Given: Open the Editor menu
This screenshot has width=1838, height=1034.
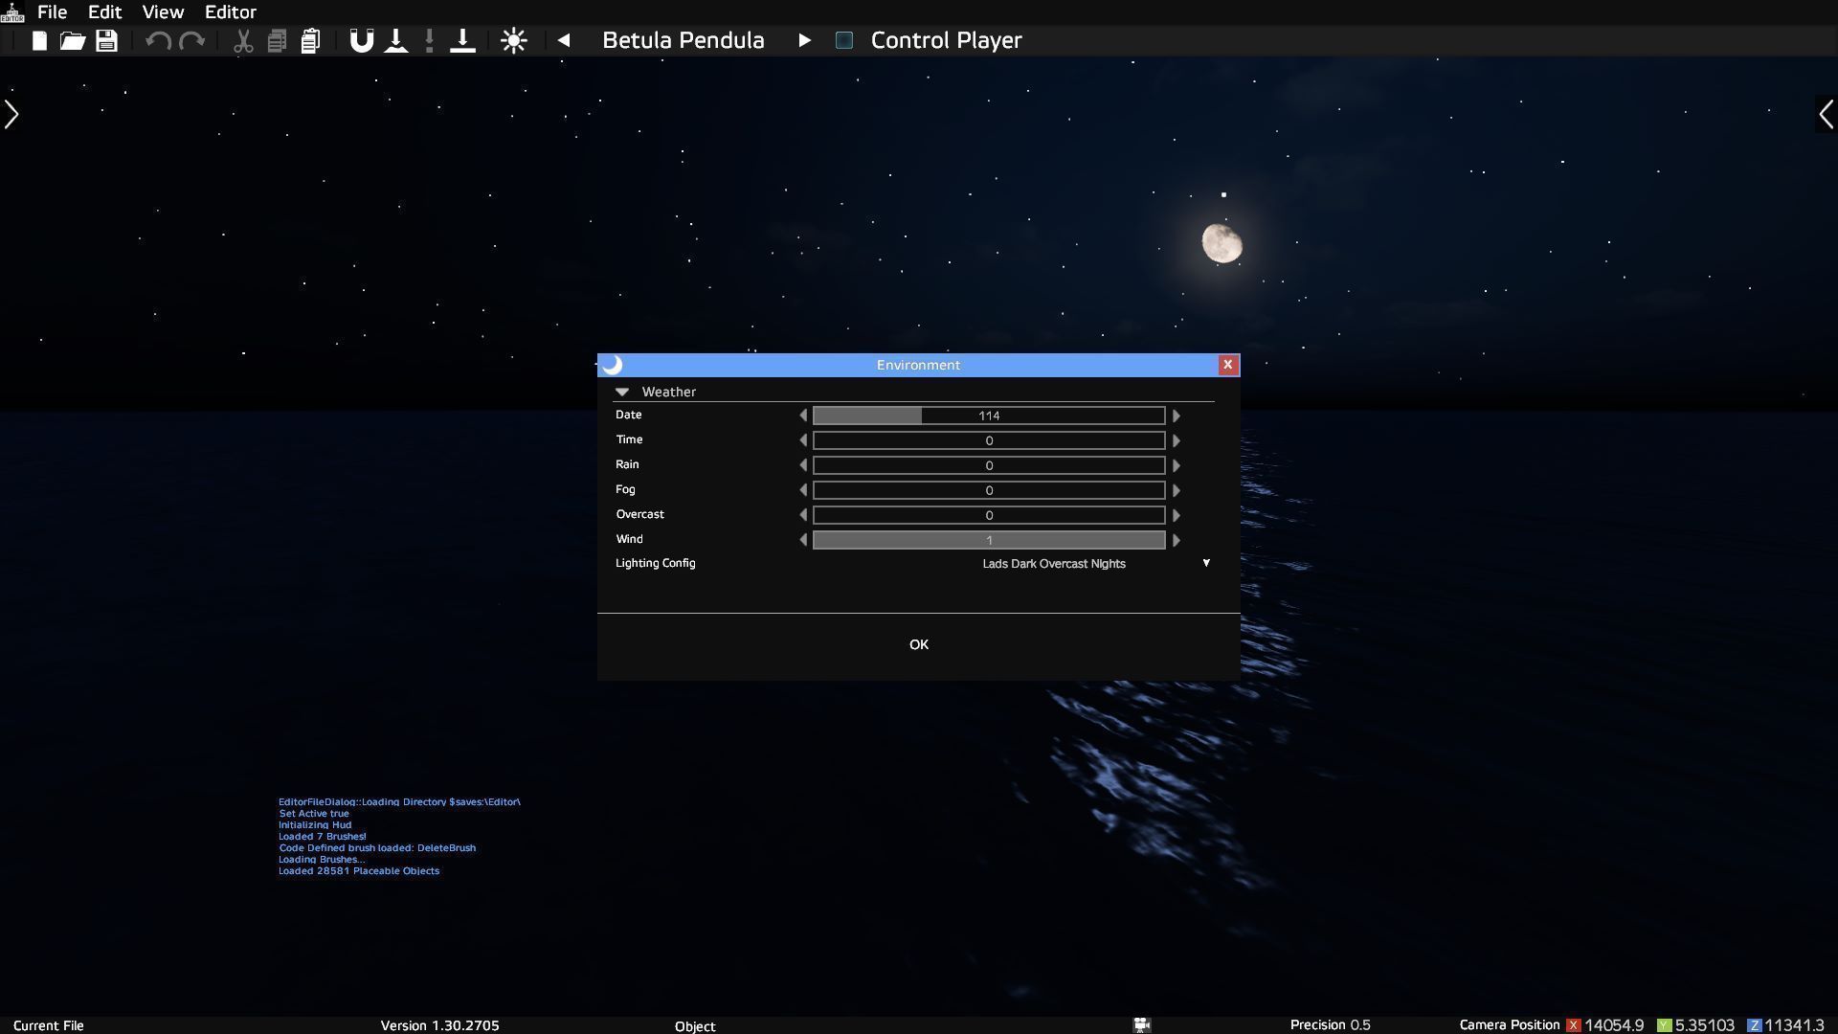Looking at the screenshot, I should tap(230, 11).
